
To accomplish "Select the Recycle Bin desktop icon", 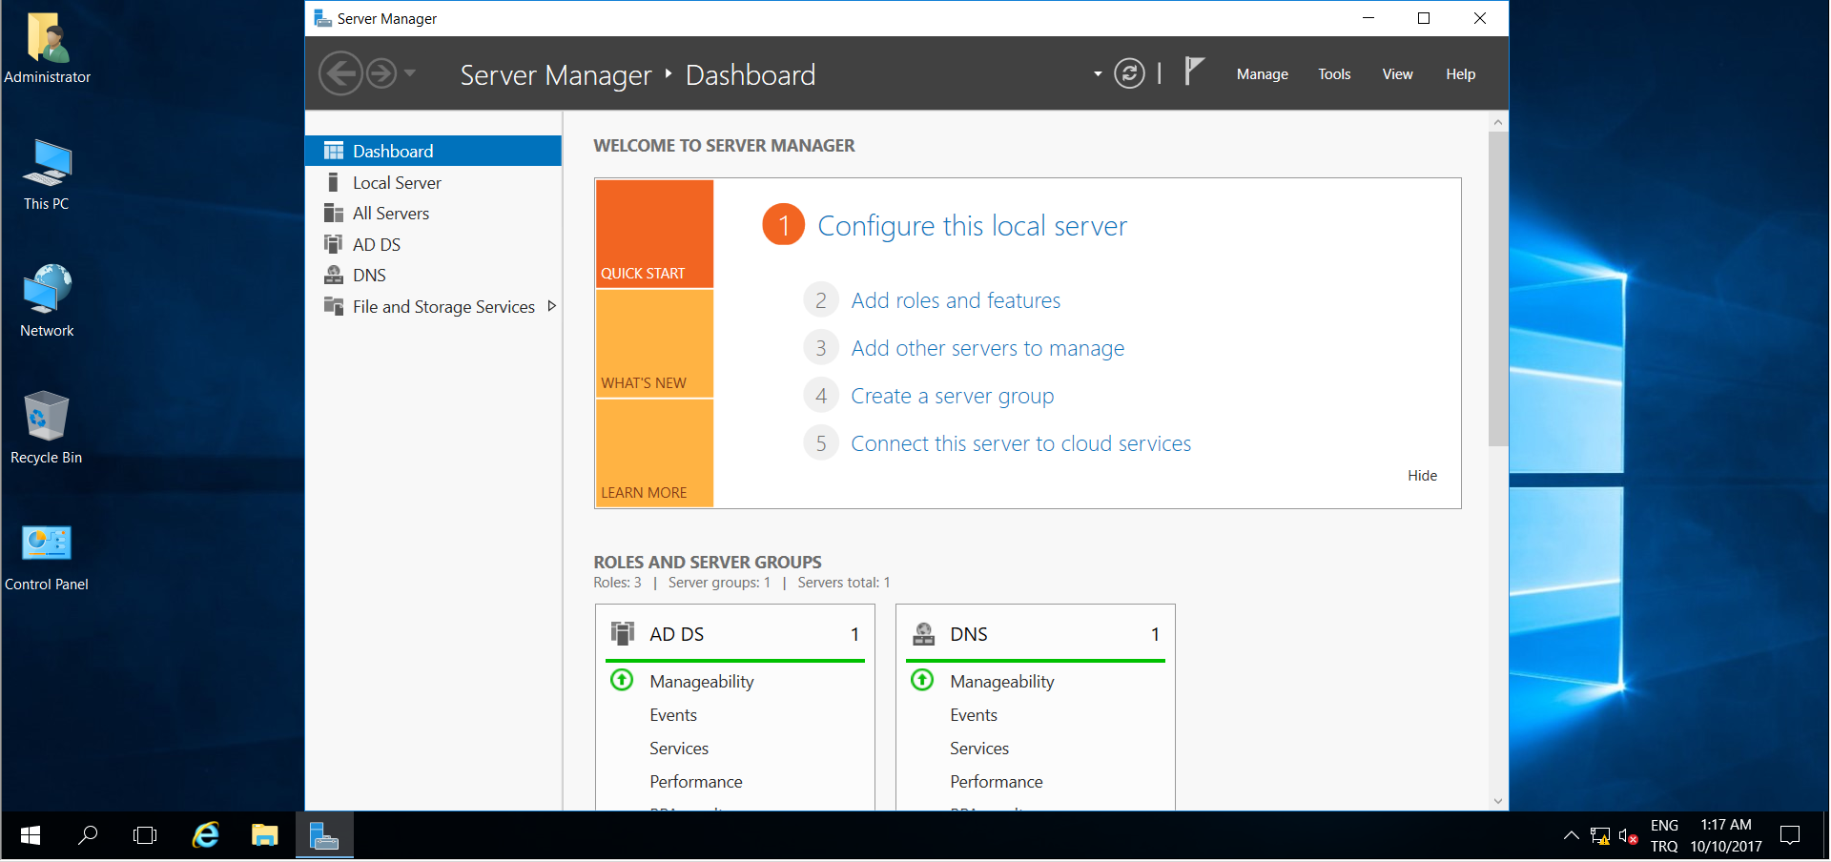I will pyautogui.click(x=46, y=428).
